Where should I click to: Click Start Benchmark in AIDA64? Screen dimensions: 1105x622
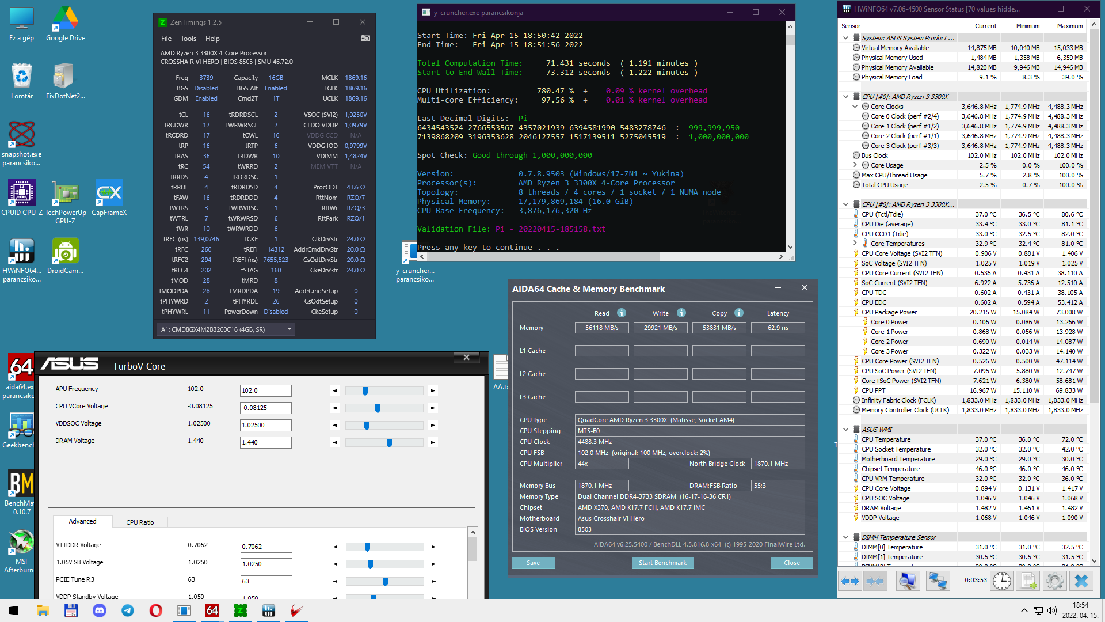click(662, 563)
